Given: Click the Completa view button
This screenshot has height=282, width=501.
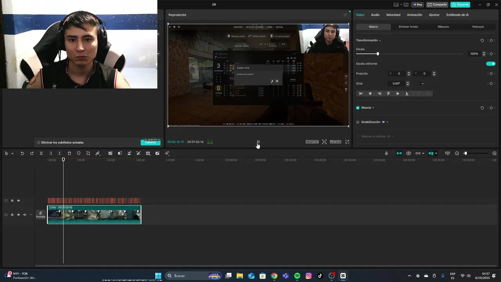Looking at the screenshot, I should pyautogui.click(x=312, y=142).
